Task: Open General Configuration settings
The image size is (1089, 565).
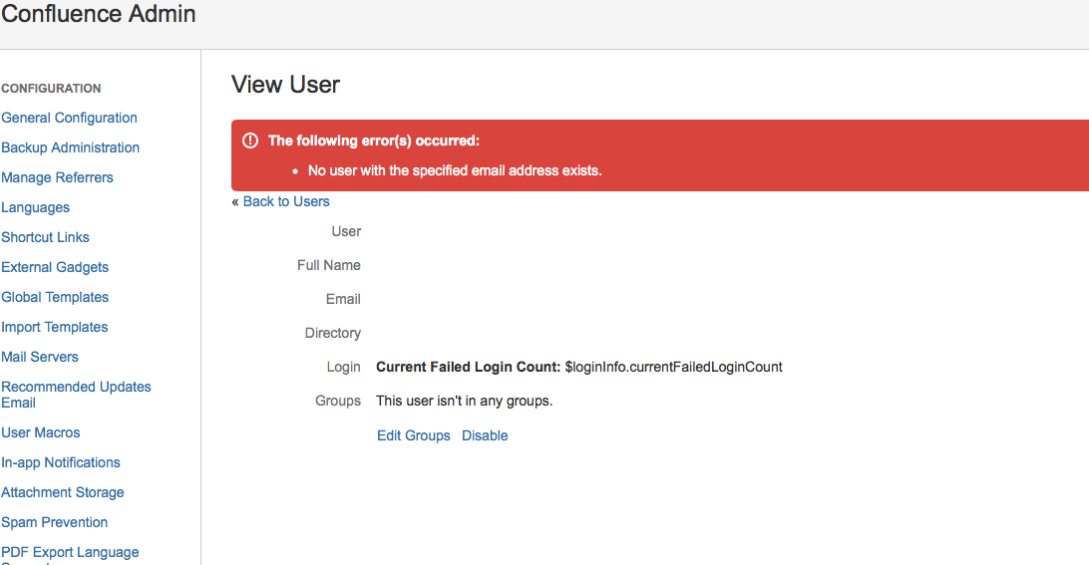Action: [70, 118]
